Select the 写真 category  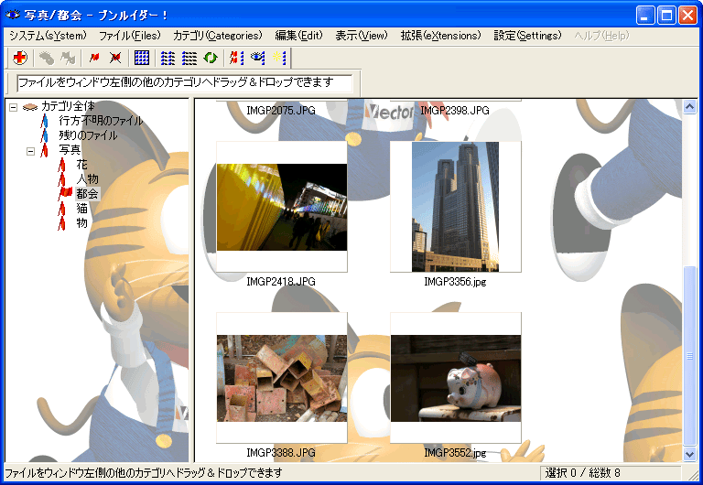pyautogui.click(x=70, y=150)
